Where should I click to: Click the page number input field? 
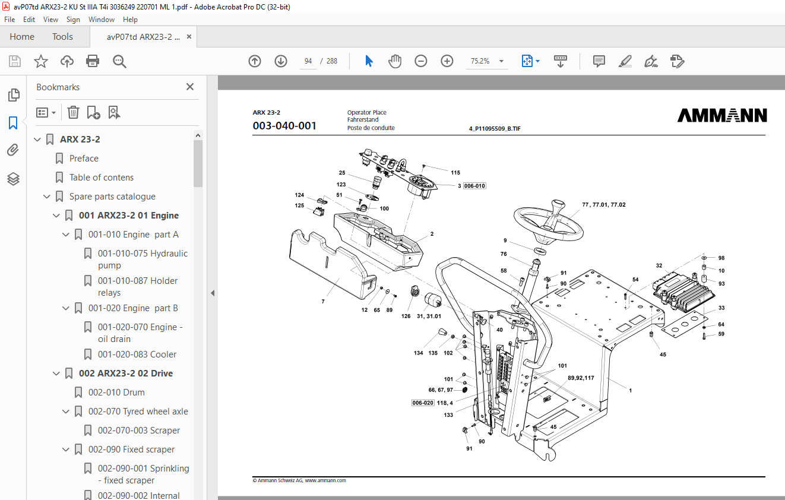(308, 61)
